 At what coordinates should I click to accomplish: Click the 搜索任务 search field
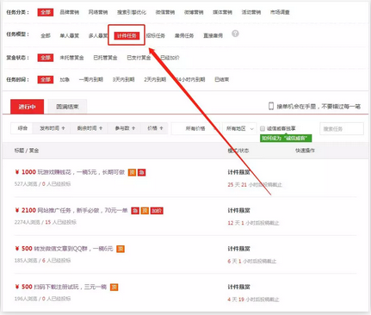342,129
